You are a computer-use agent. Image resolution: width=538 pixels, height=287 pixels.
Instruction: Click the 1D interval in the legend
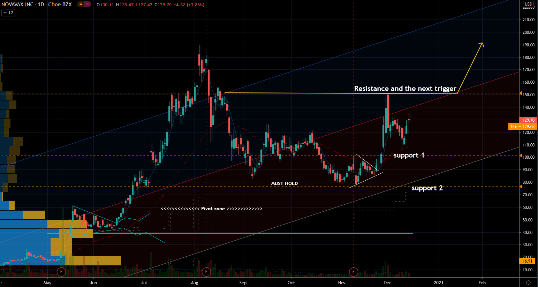(41, 5)
